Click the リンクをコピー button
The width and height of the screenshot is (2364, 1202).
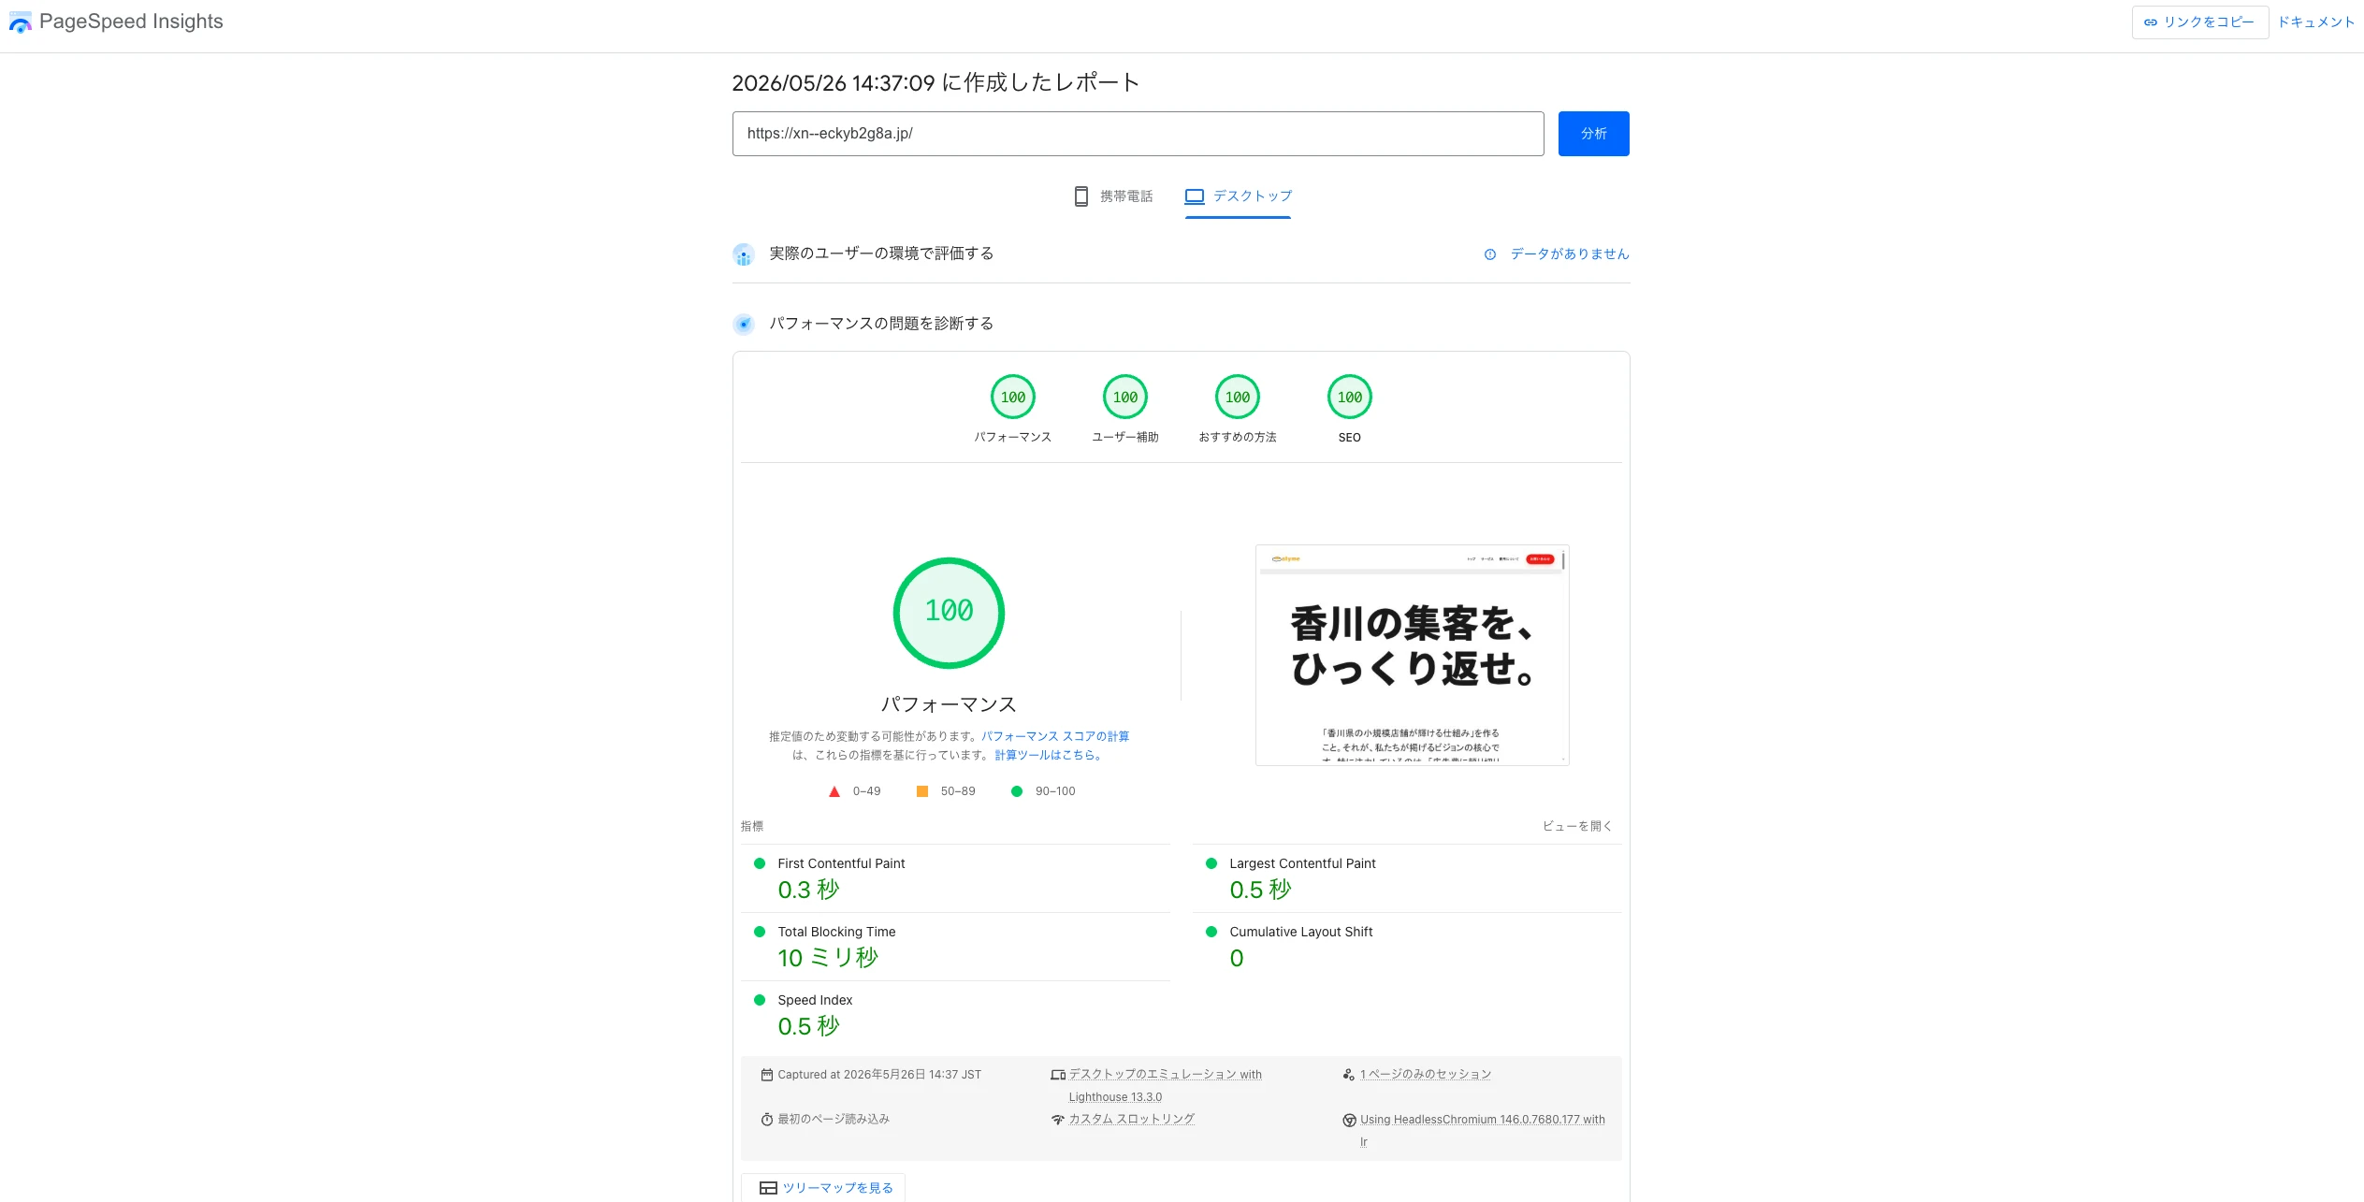click(x=2199, y=22)
